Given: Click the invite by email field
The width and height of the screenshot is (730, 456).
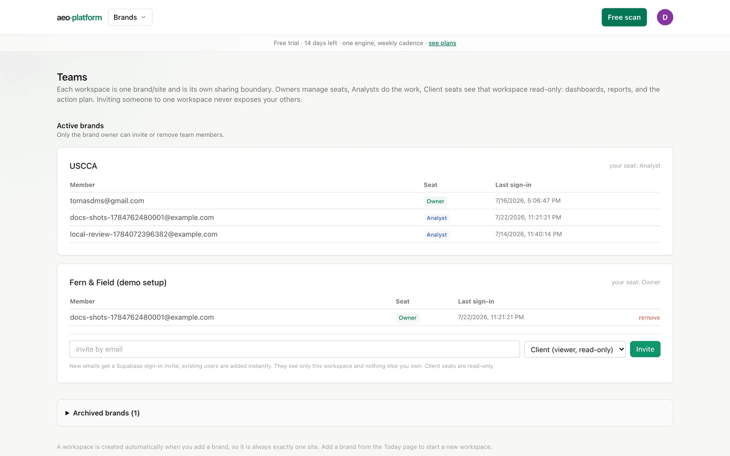Looking at the screenshot, I should tap(295, 349).
